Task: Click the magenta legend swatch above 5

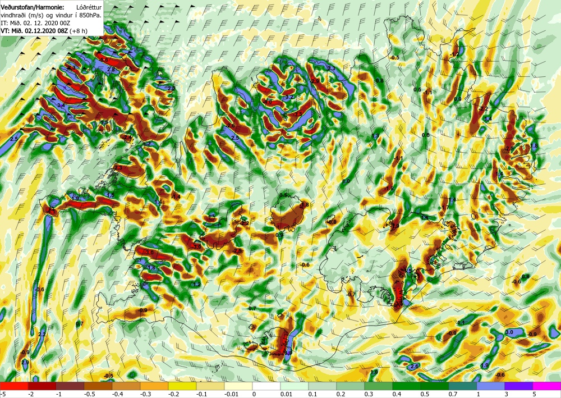Action: tap(546, 386)
